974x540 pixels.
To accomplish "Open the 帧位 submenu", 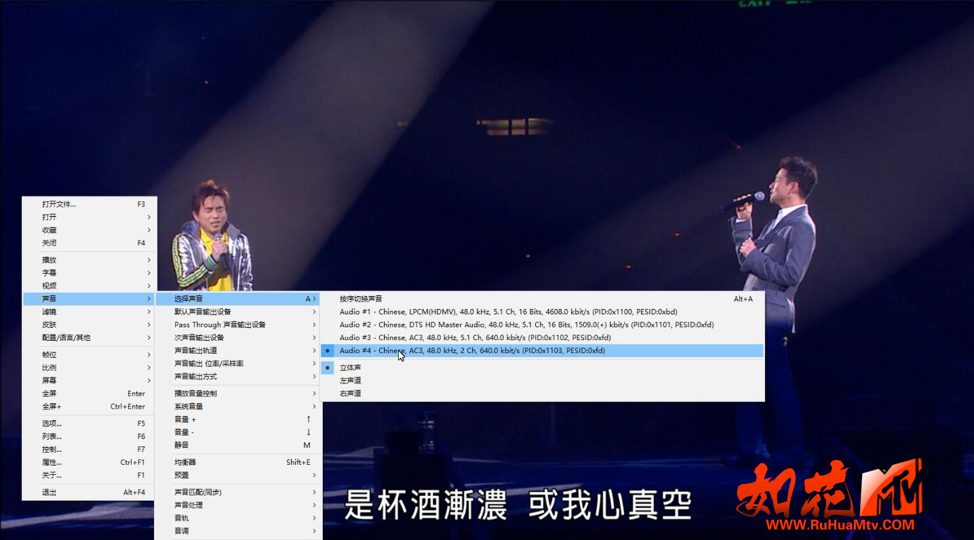I will coord(89,354).
